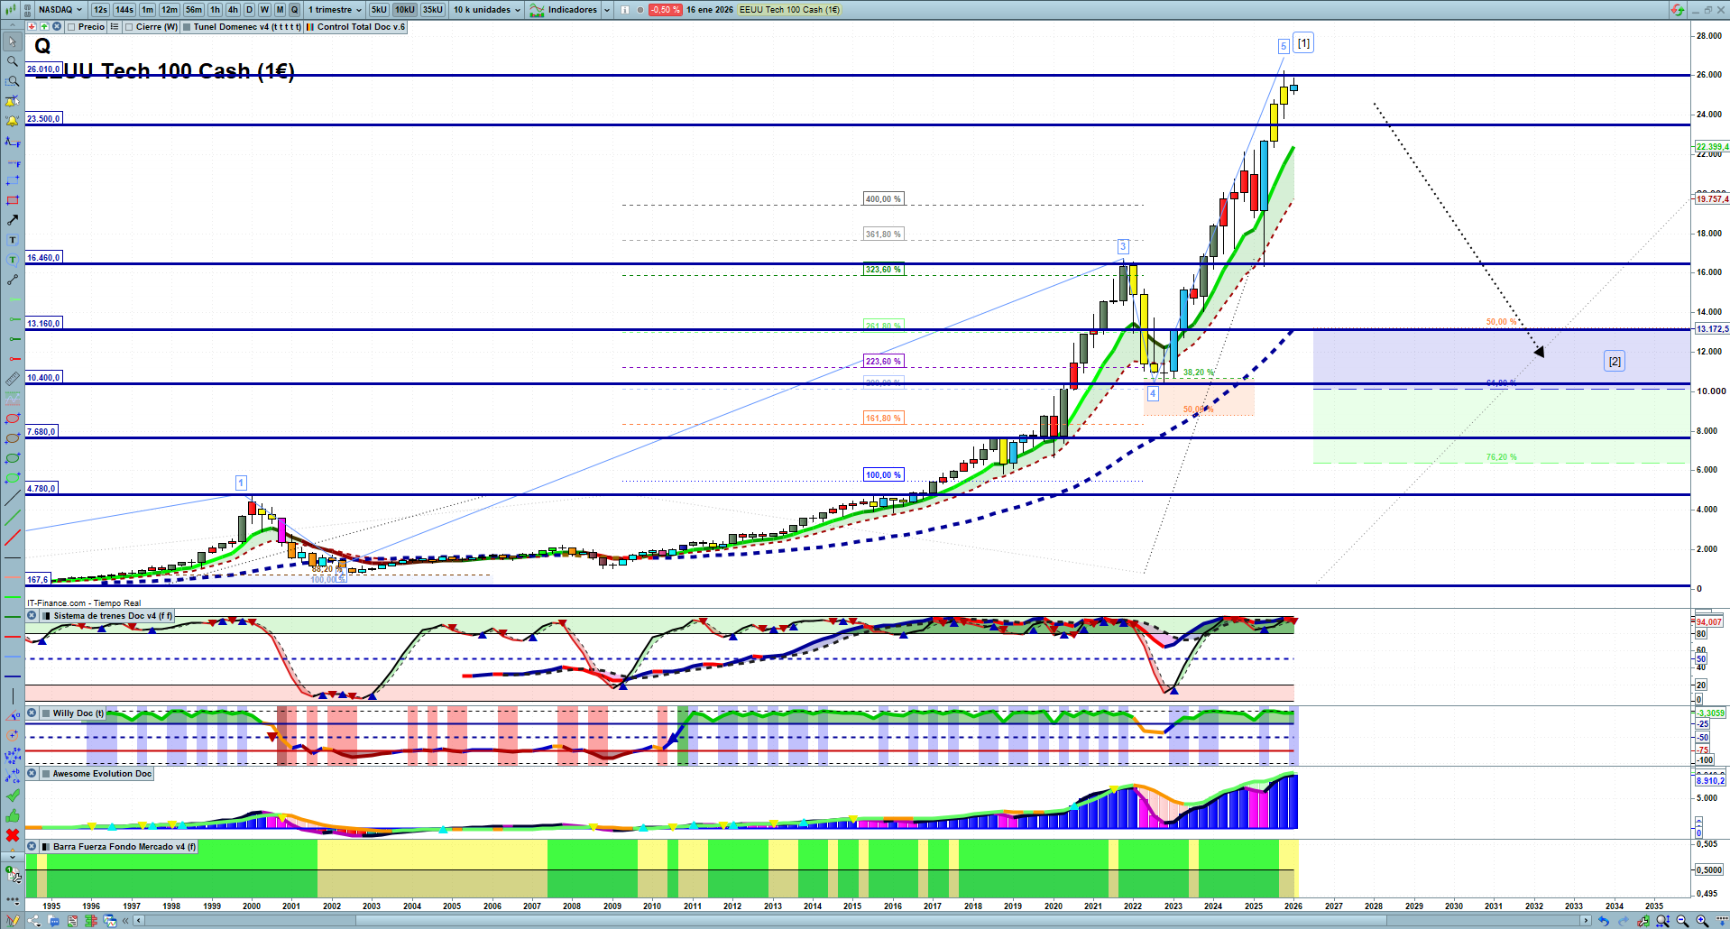Pick the magnifier zoom tool
The image size is (1730, 929).
click(13, 61)
